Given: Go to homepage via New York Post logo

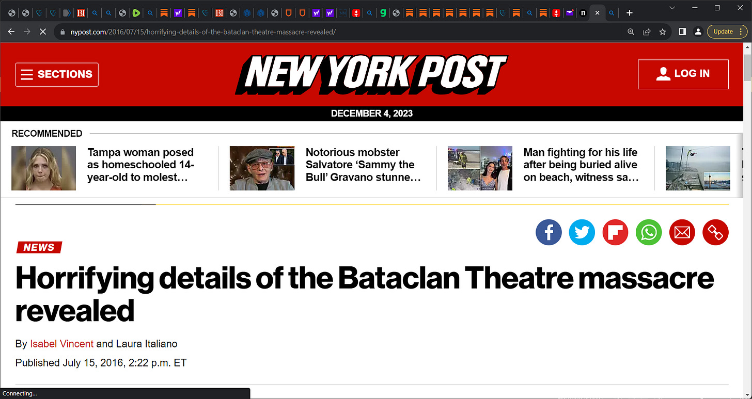Looking at the screenshot, I should [x=371, y=74].
